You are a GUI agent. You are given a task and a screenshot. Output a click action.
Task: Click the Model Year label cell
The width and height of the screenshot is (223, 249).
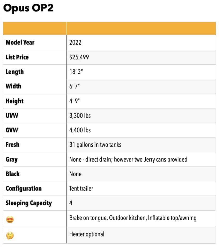35,43
